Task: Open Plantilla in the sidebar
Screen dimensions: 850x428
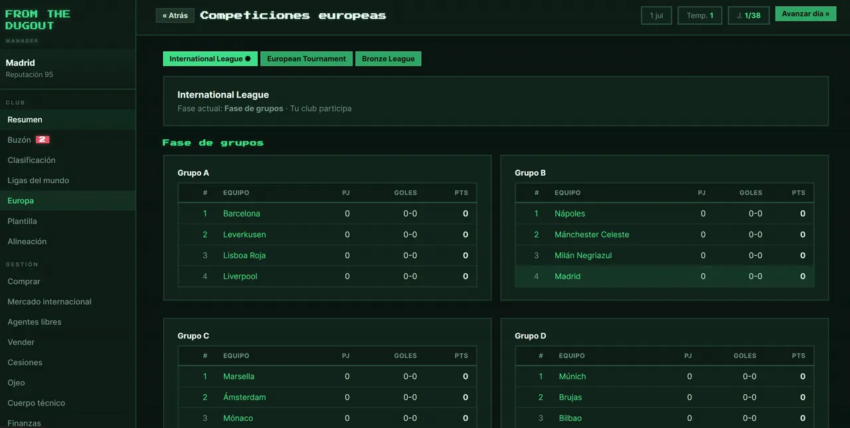Action: click(x=68, y=221)
